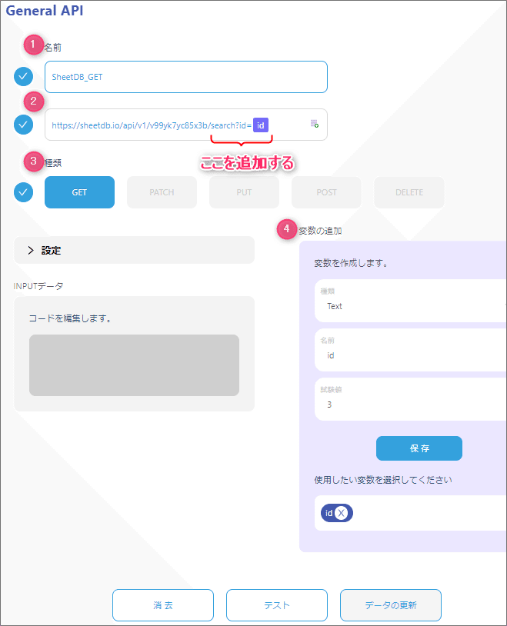507x626 pixels.
Task: Select the PUT request method
Action: click(244, 192)
